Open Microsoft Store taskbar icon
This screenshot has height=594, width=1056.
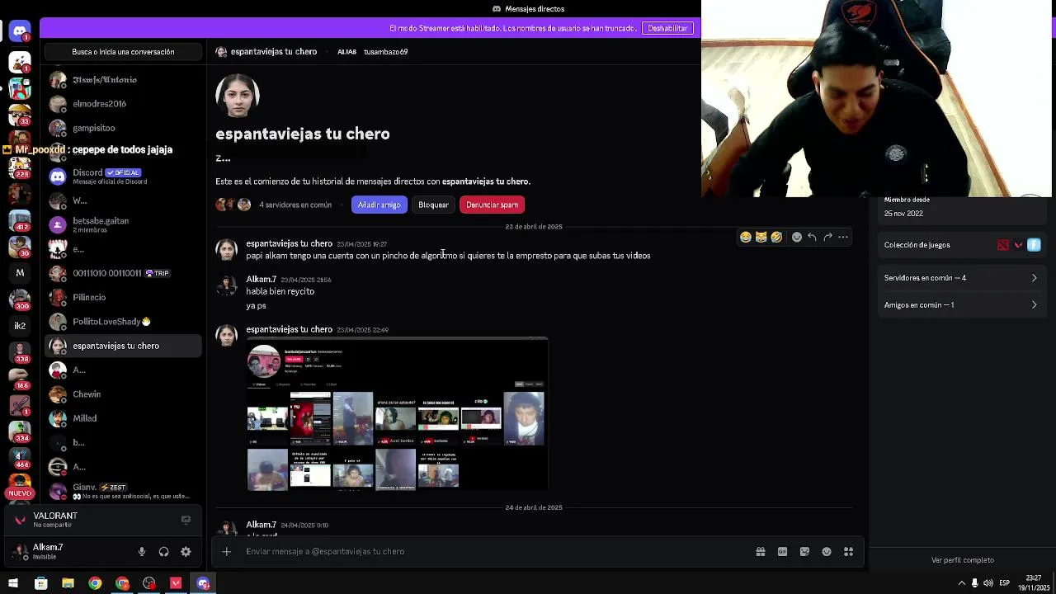click(40, 583)
